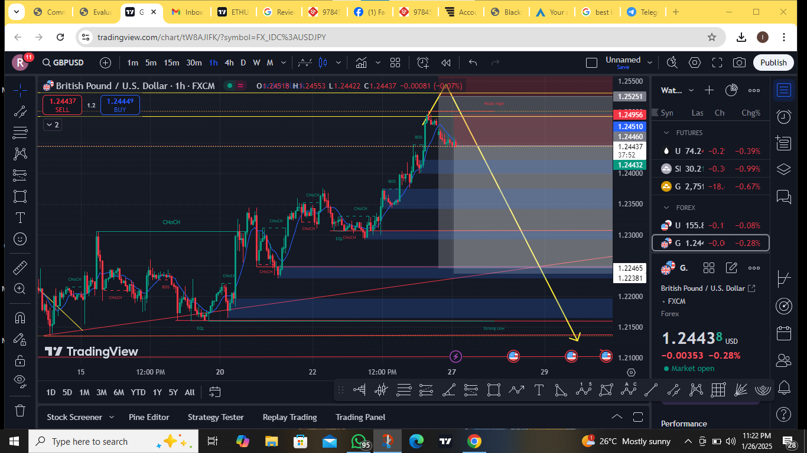
Task: Click the red SELL price box
Action: 62,105
